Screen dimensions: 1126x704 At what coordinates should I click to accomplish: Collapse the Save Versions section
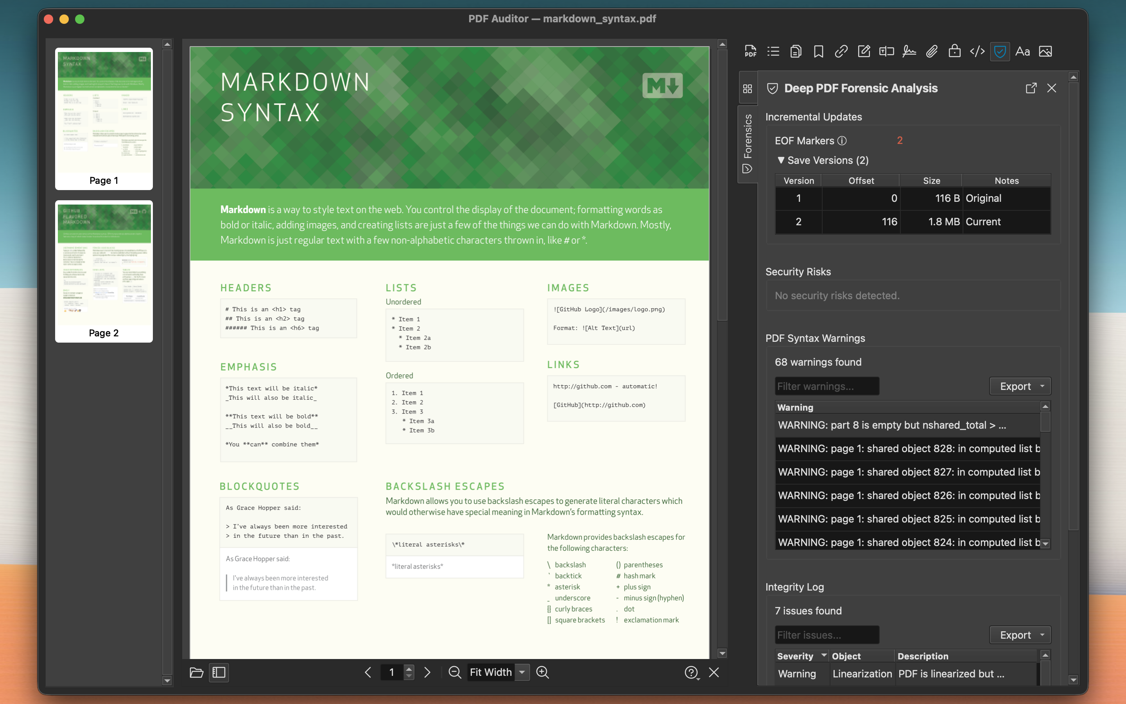coord(781,160)
